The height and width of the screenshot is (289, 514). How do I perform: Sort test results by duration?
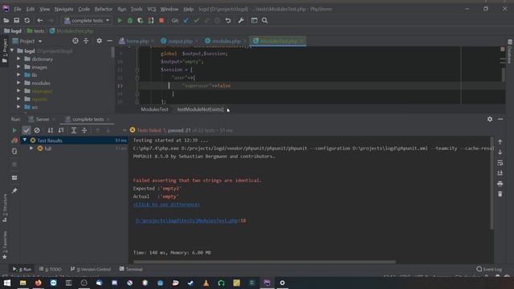click(61, 130)
